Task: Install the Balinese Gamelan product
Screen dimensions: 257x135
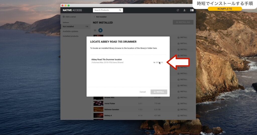Action: point(182,109)
